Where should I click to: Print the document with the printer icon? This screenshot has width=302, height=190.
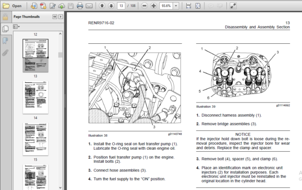click(x=80, y=6)
